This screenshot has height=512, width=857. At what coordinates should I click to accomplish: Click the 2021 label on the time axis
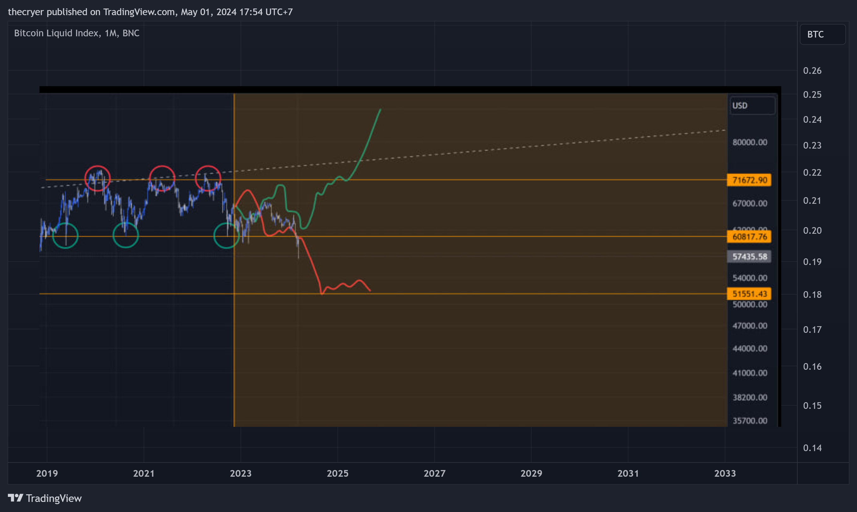(144, 474)
